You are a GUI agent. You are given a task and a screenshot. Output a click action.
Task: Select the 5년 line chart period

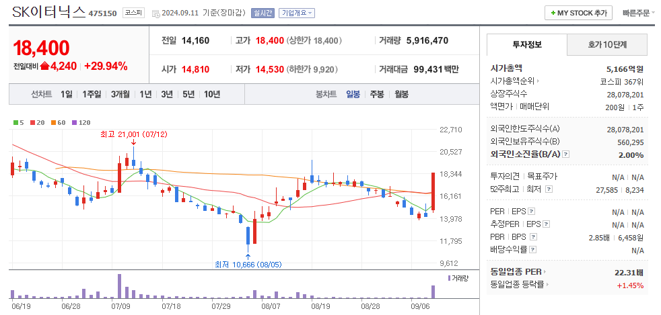[x=188, y=94]
